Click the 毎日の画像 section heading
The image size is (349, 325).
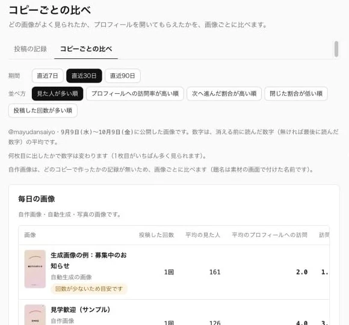point(37,199)
